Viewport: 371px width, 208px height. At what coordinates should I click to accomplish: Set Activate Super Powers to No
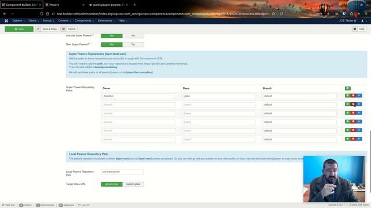pyautogui.click(x=133, y=36)
